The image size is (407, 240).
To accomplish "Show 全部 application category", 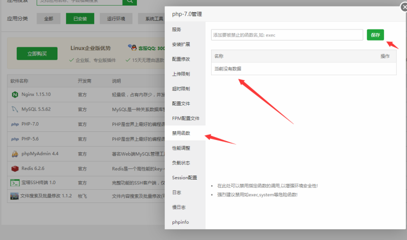I will tap(48, 19).
